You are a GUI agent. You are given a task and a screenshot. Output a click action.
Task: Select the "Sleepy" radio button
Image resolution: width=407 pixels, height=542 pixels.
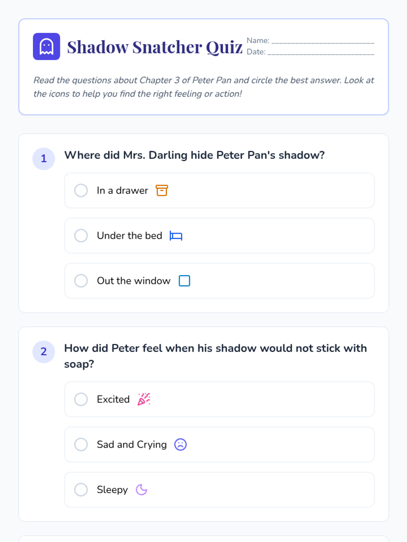[x=81, y=489]
